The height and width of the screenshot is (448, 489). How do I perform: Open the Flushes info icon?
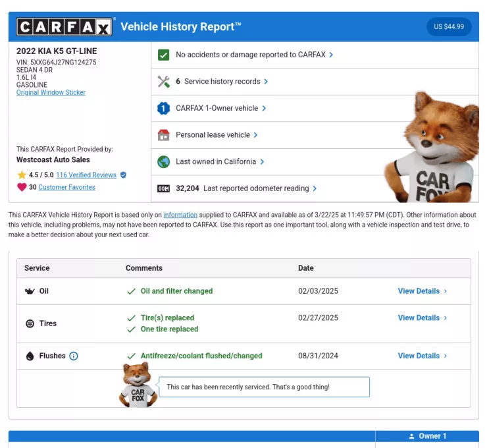tap(74, 356)
